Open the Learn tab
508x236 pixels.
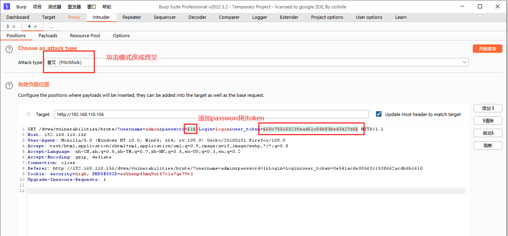401,17
